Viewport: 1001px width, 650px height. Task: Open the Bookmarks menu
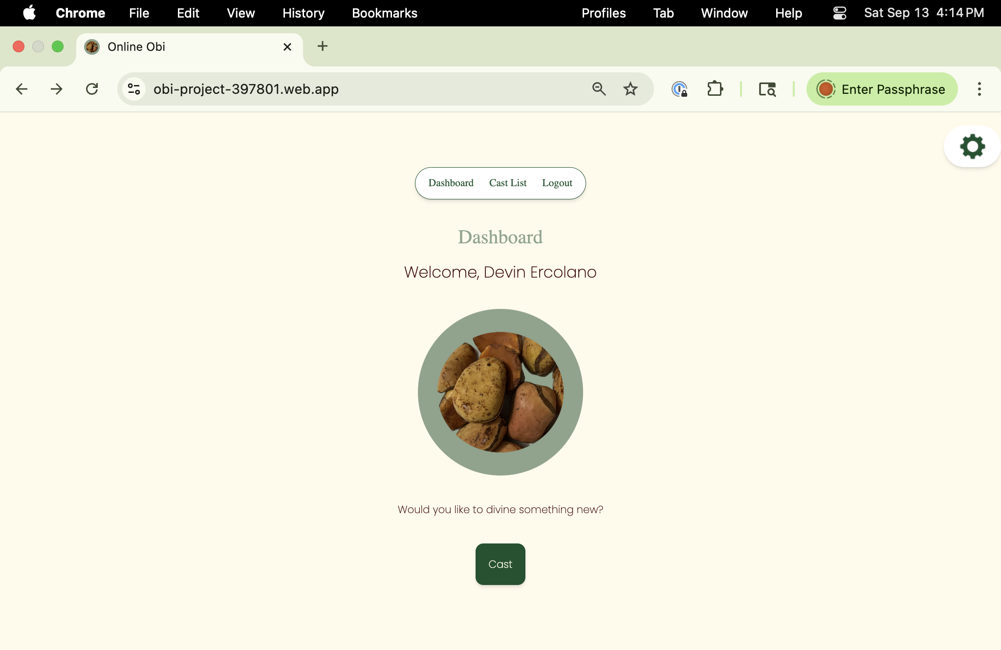tap(385, 13)
